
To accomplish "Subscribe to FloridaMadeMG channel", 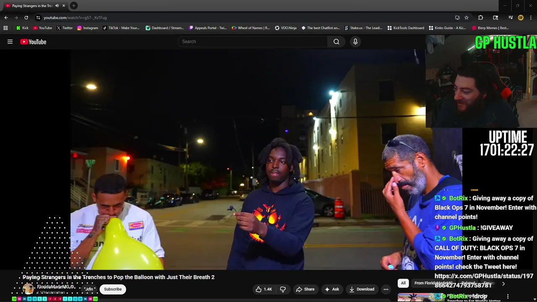I will click(x=113, y=289).
